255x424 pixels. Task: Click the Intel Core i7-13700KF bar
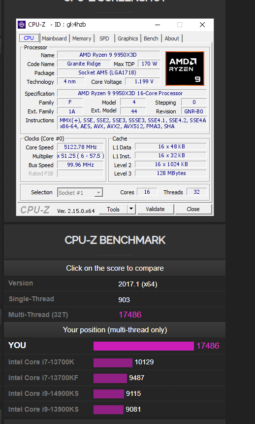pyautogui.click(x=110, y=378)
